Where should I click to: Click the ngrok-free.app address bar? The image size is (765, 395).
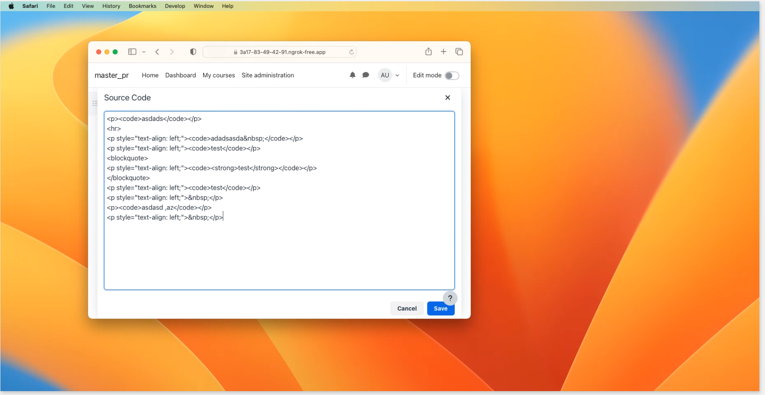[279, 52]
